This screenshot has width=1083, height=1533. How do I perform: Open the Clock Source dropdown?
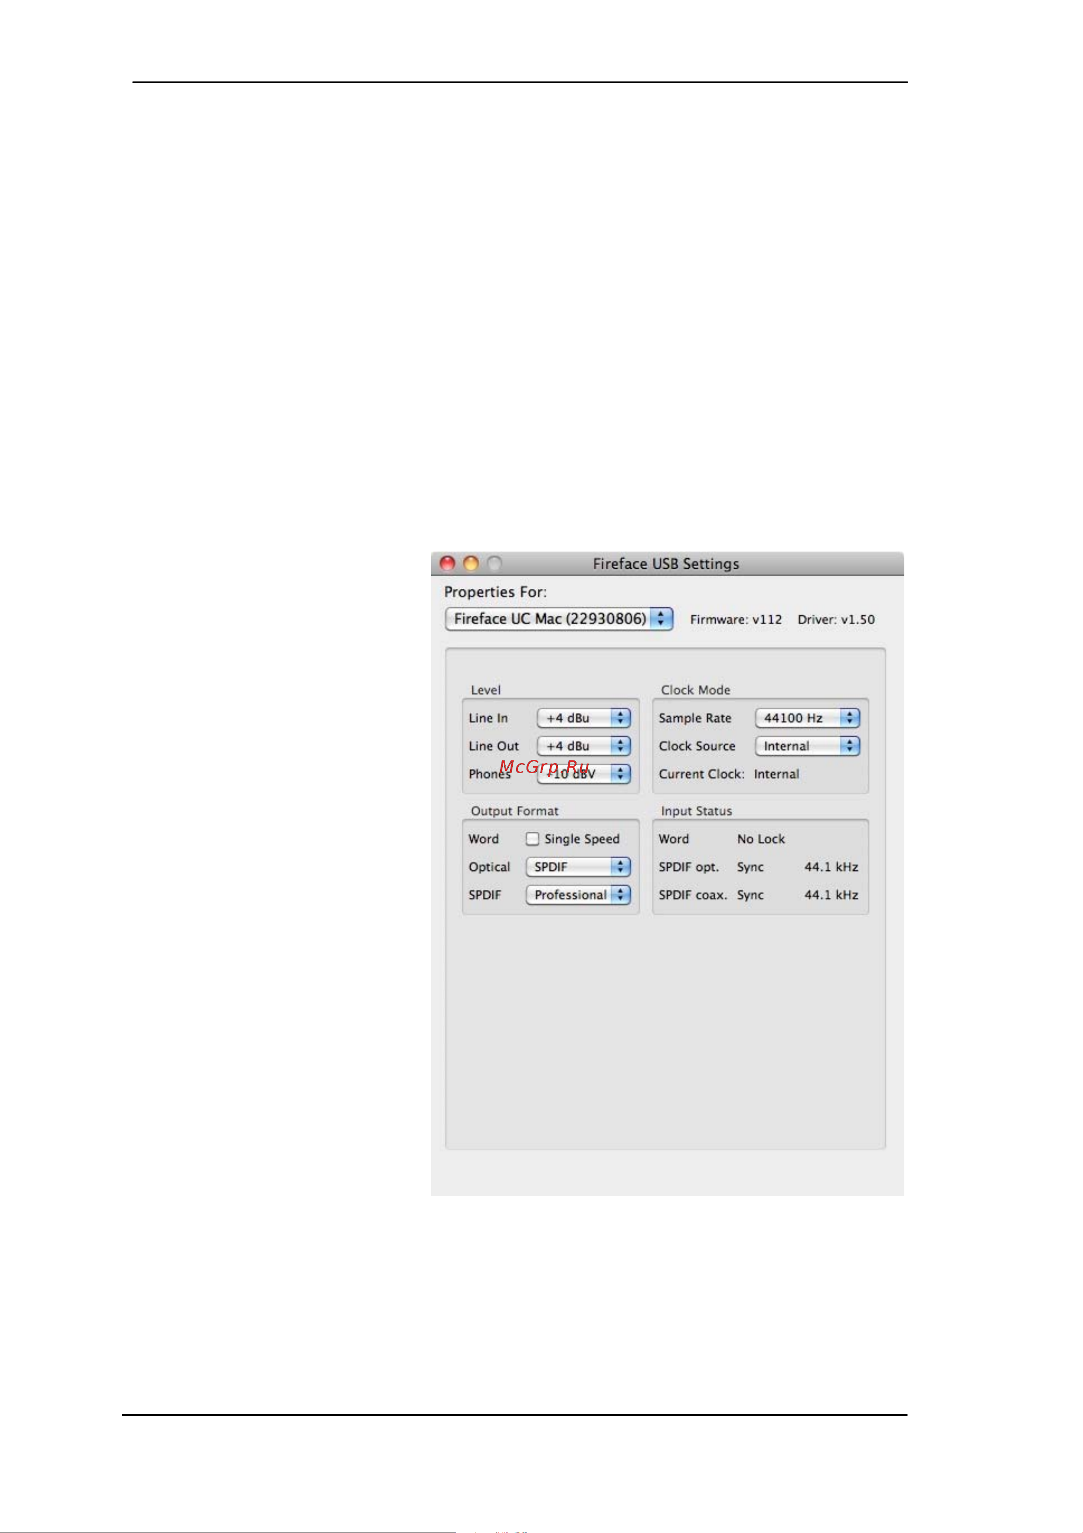807,746
